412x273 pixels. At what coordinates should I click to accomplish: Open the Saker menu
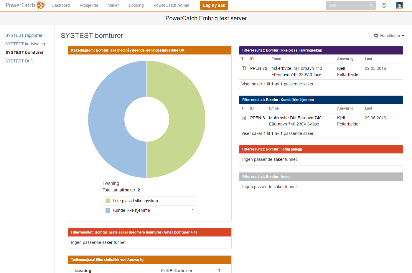click(x=113, y=5)
